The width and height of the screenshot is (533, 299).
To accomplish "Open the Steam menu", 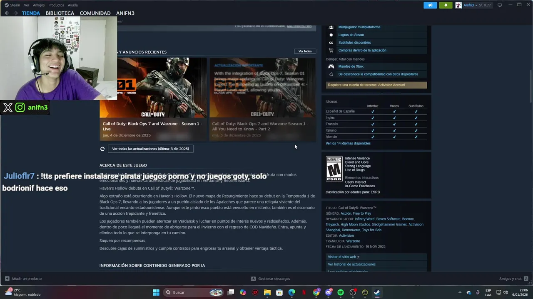I will click(x=15, y=5).
